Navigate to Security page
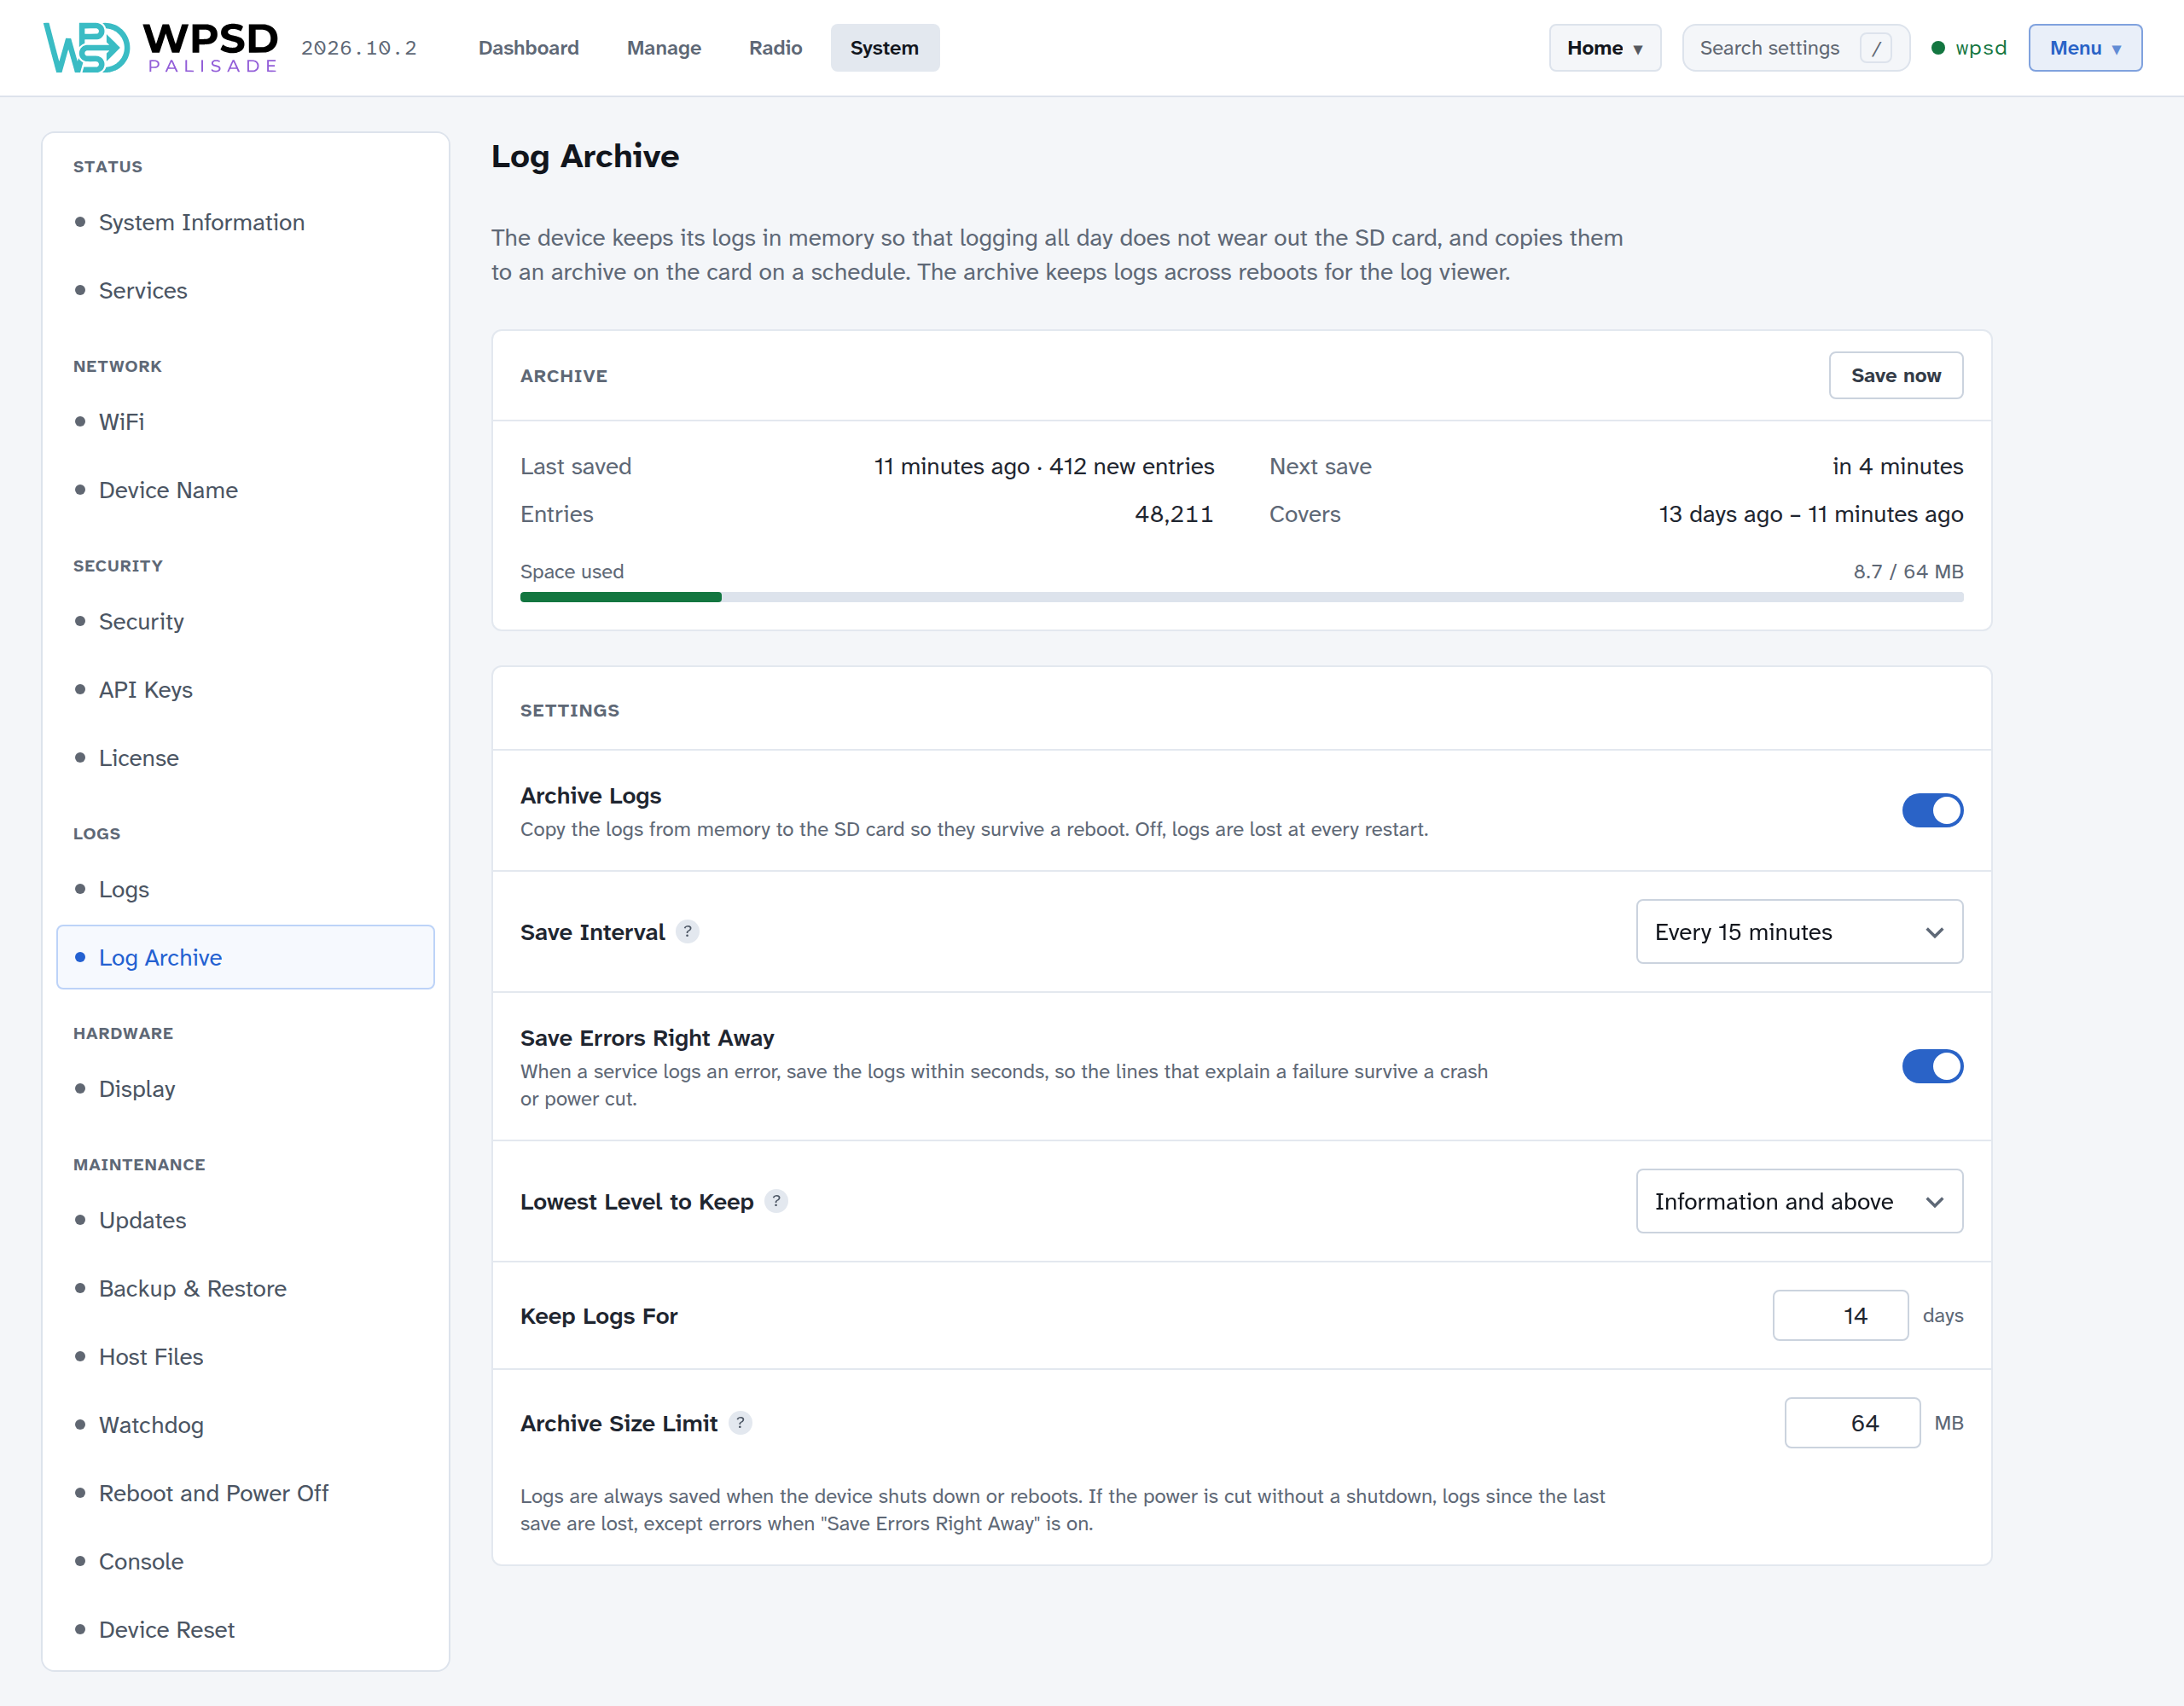Viewport: 2184px width, 1706px height. coord(245,621)
